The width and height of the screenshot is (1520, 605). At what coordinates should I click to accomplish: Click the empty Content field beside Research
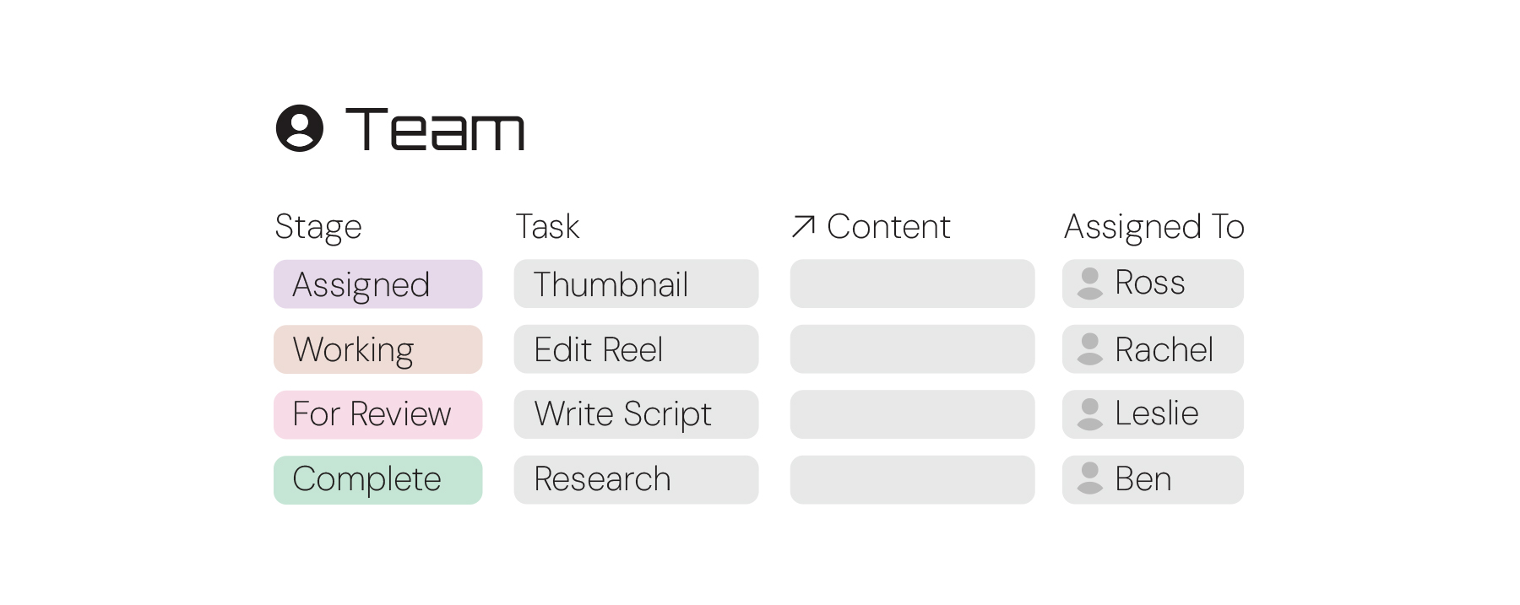[x=912, y=478]
